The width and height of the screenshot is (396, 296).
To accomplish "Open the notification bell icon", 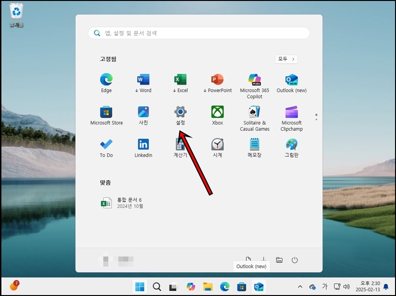I will 386,287.
